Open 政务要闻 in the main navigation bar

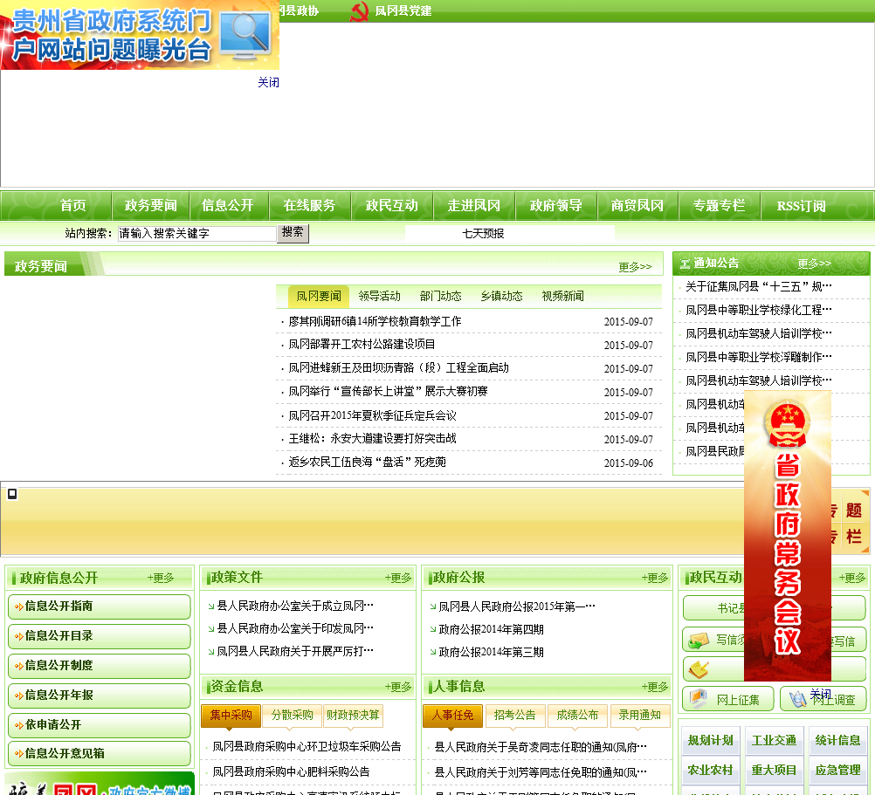click(x=151, y=206)
